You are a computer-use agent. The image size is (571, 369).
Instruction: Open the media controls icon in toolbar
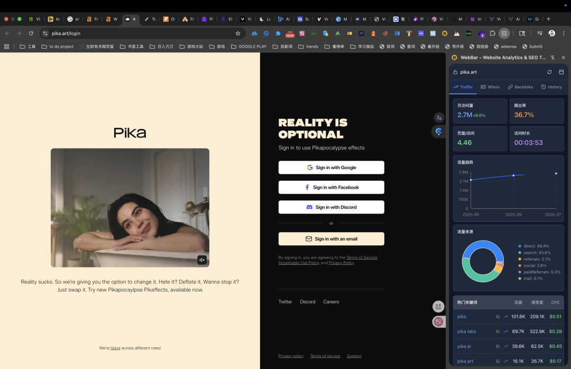coord(540,33)
